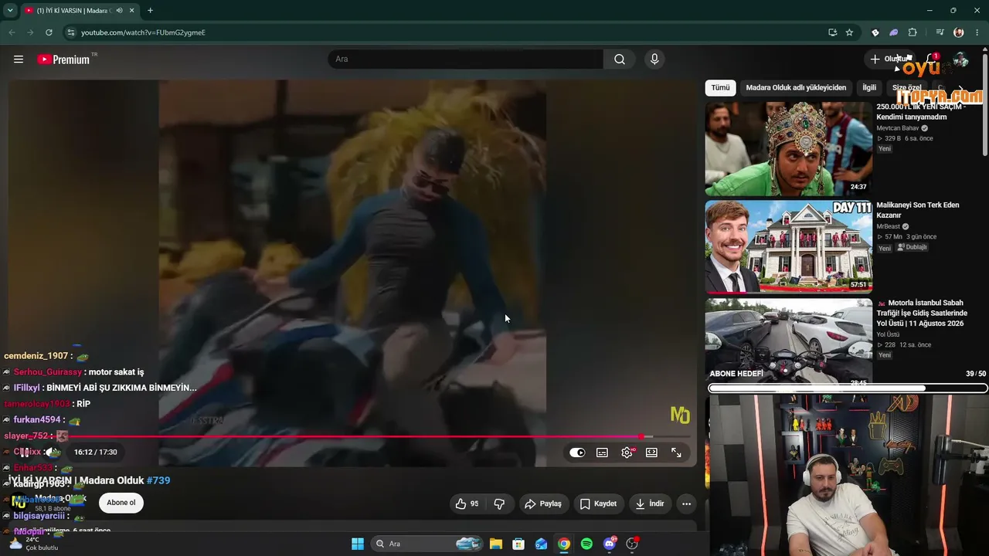Click the YouTube search field Ara

click(x=465, y=59)
